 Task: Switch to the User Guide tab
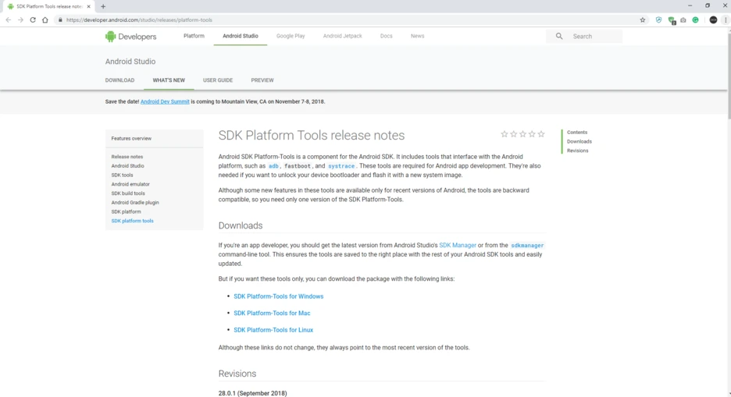click(x=218, y=80)
